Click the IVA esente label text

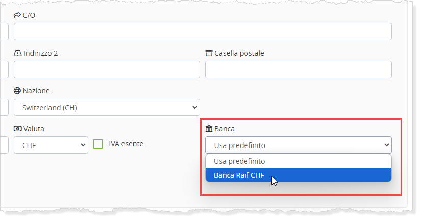126,144
